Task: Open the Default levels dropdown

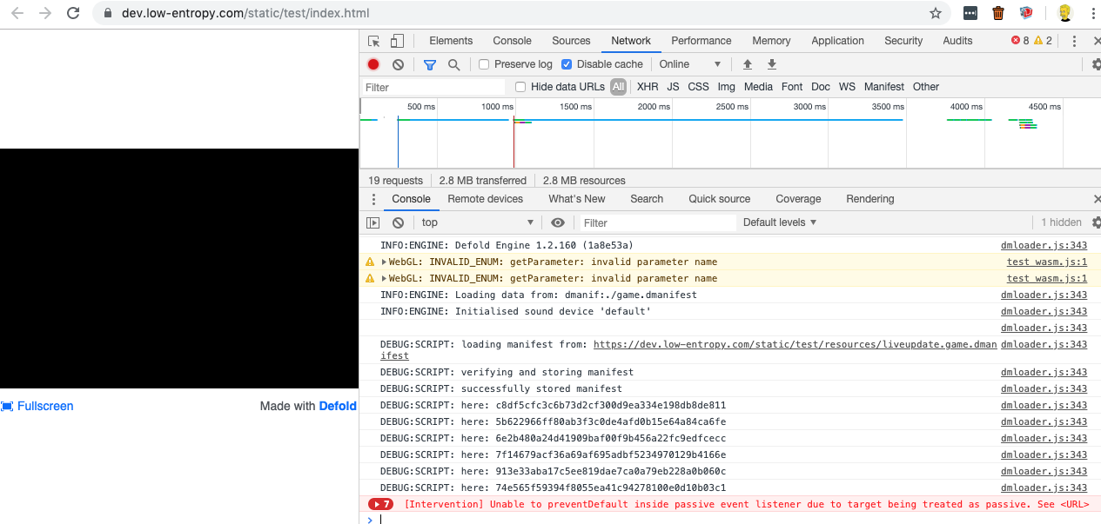Action: (779, 222)
